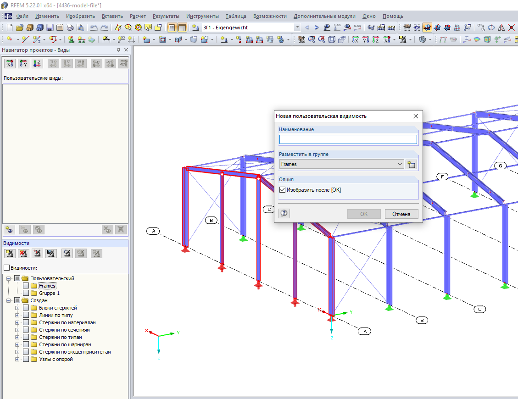Viewport: 518px width, 399px height.
Task: Show isometric wireframe cube view
Action: (332, 39)
